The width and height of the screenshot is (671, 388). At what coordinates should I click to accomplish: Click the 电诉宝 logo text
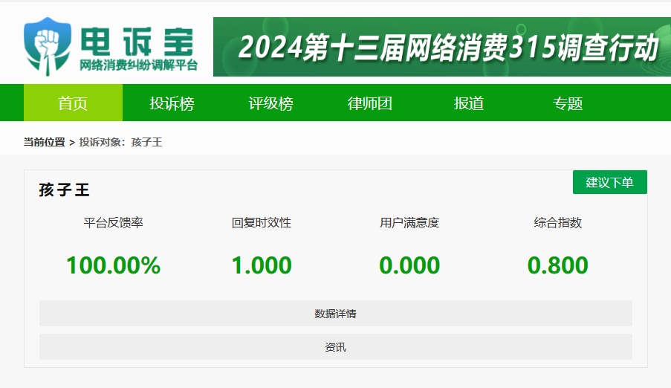(137, 42)
